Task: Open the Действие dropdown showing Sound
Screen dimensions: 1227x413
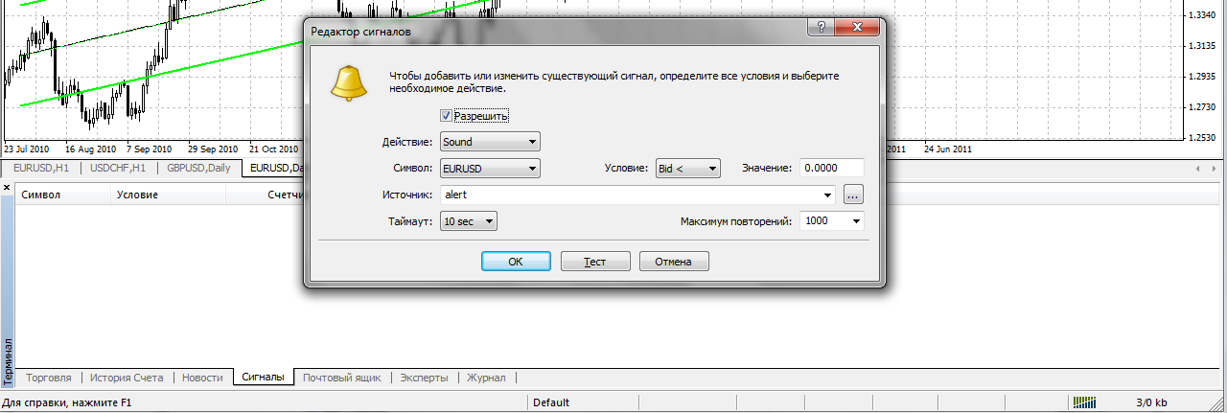Action: [490, 142]
